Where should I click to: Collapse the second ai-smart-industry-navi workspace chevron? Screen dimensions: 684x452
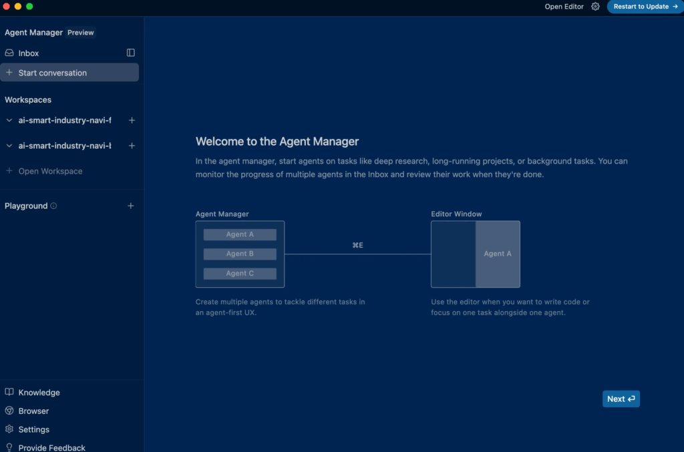9,146
